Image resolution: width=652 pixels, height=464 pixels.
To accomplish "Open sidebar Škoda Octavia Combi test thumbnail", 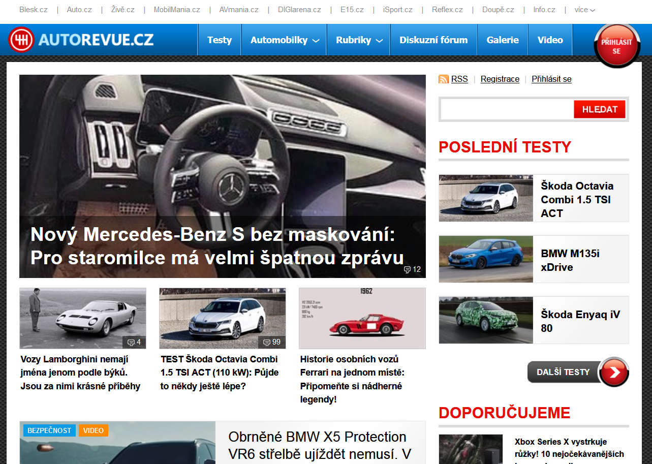I will pos(486,198).
